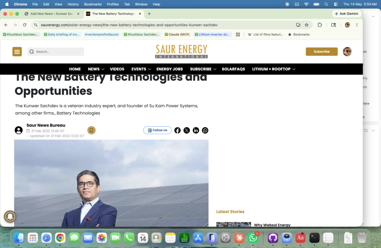
Task: Open the Saur Energy International logo link
Action: tap(181, 51)
